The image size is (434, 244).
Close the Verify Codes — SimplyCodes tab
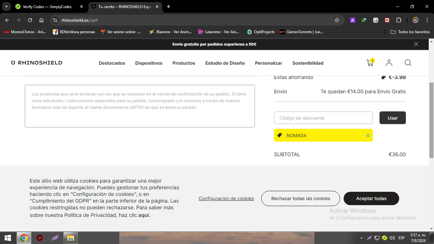tap(82, 7)
